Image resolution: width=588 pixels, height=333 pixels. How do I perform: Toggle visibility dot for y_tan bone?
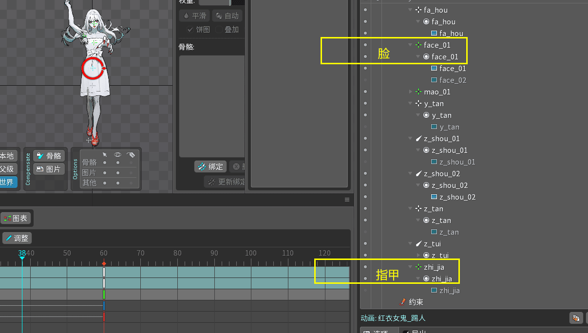(365, 104)
